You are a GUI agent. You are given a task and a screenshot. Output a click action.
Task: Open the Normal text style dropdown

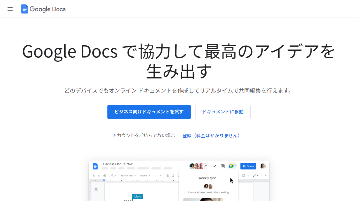tap(128, 176)
